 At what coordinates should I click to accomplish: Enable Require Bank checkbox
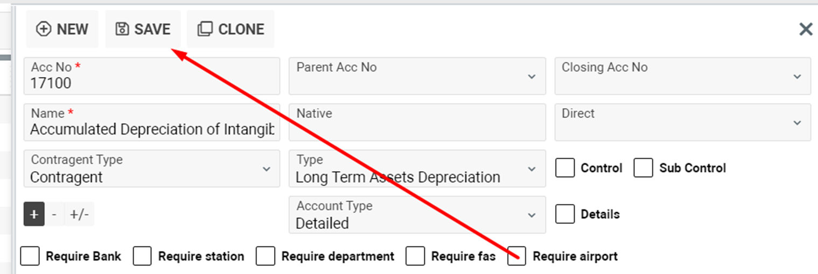30,256
